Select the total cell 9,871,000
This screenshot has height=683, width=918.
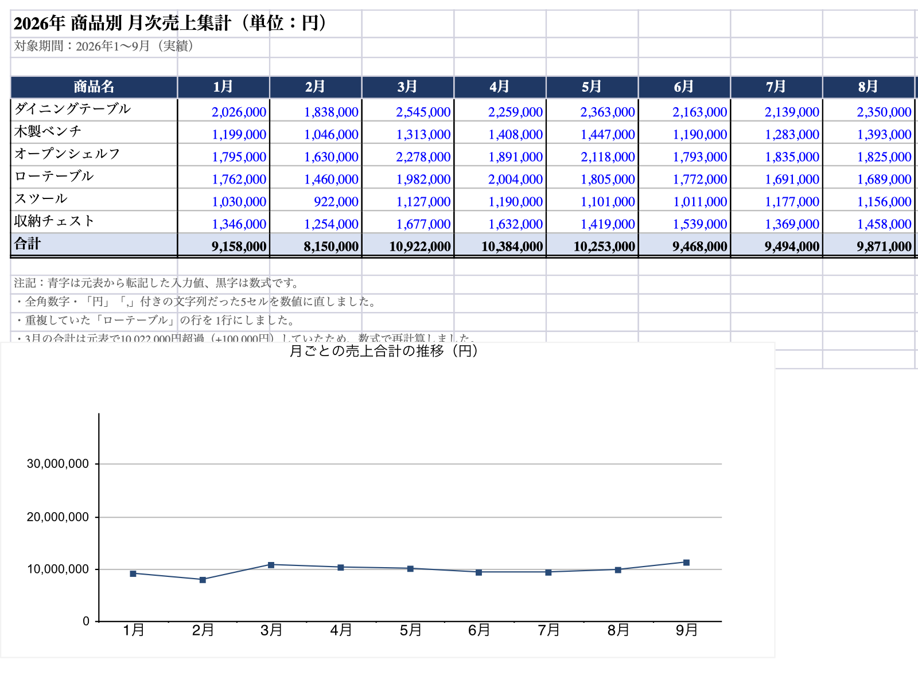868,245
